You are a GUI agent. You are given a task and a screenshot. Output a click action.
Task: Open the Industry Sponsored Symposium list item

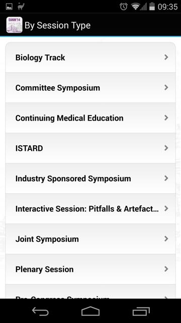[90, 178]
